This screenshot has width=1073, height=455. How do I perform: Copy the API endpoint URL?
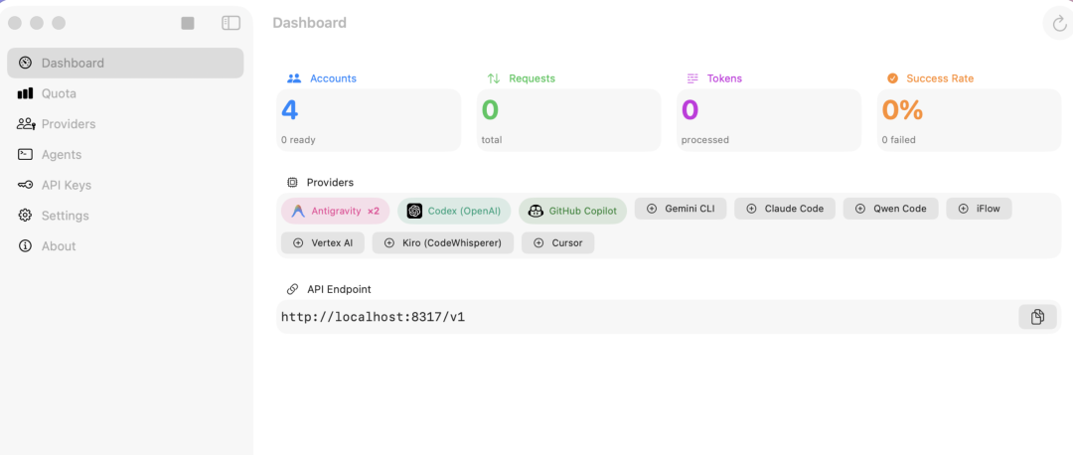click(x=1037, y=317)
